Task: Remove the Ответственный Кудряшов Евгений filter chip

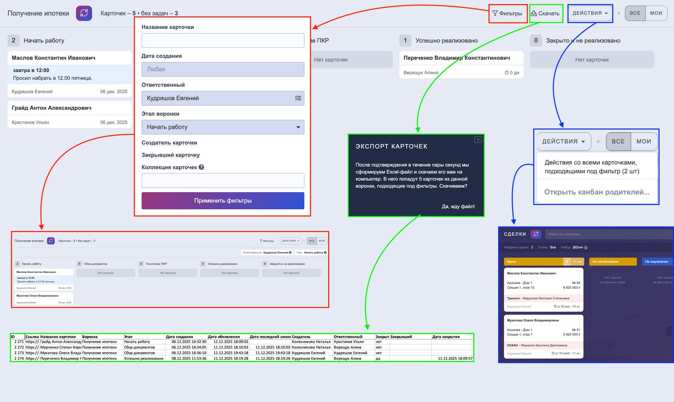Action: (x=290, y=252)
